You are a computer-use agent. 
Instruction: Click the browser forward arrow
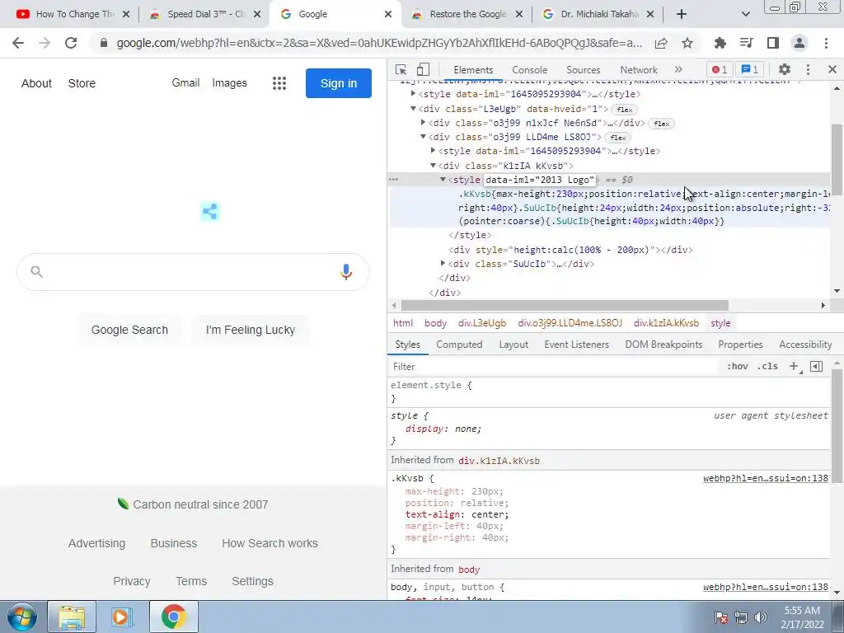pyautogui.click(x=45, y=43)
